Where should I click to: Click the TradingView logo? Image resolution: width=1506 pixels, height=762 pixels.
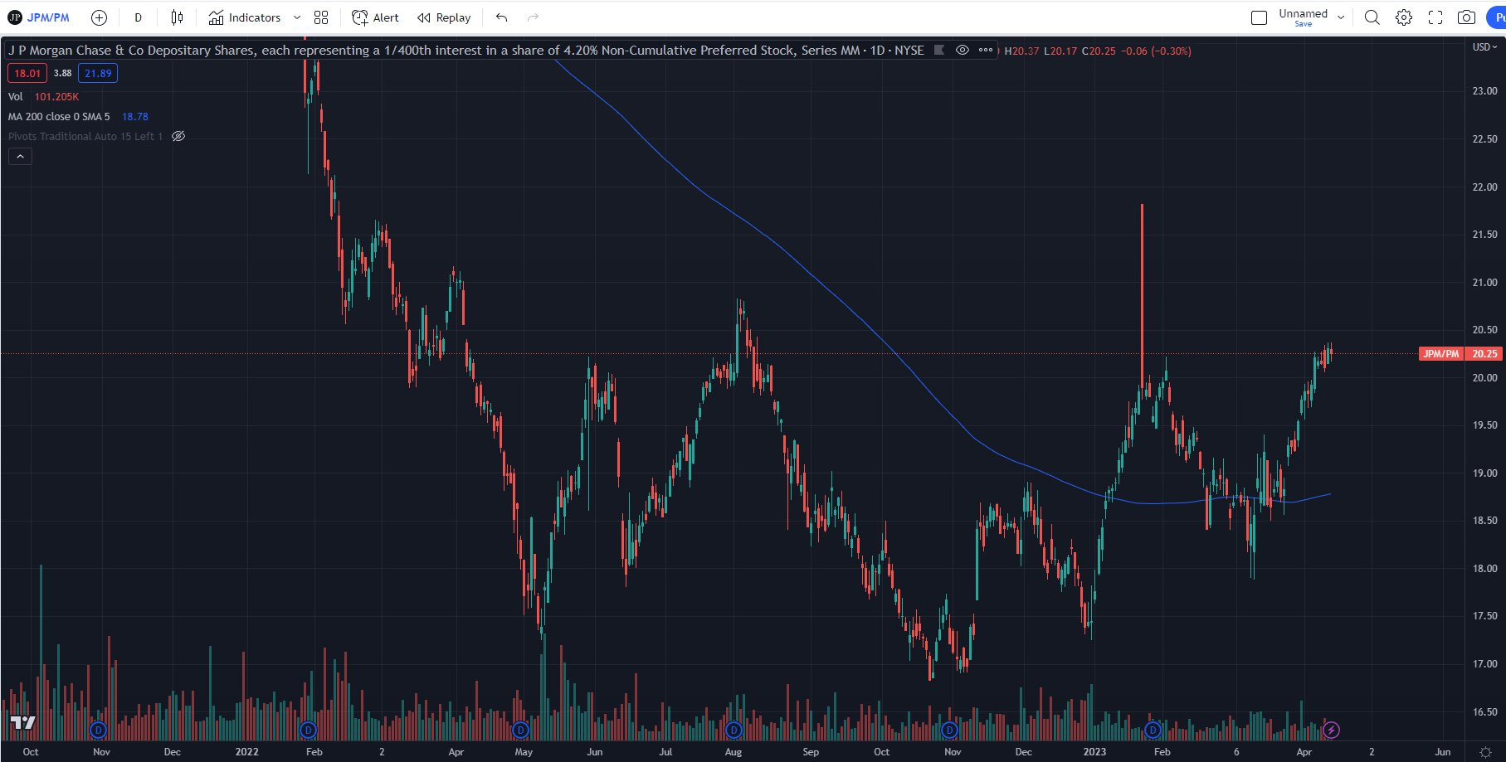pos(23,723)
